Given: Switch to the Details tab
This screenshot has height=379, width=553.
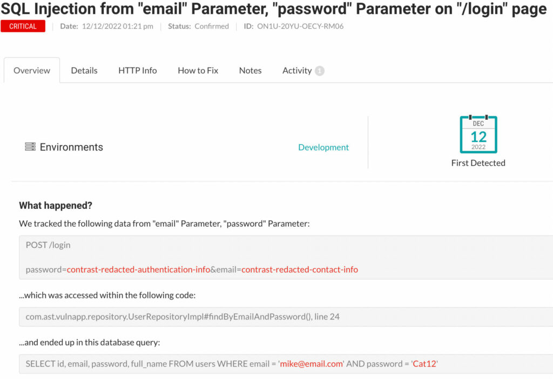Looking at the screenshot, I should point(84,71).
